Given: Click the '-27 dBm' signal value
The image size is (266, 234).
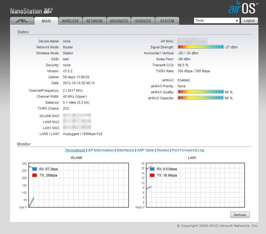Looking at the screenshot, I should click(x=231, y=47).
